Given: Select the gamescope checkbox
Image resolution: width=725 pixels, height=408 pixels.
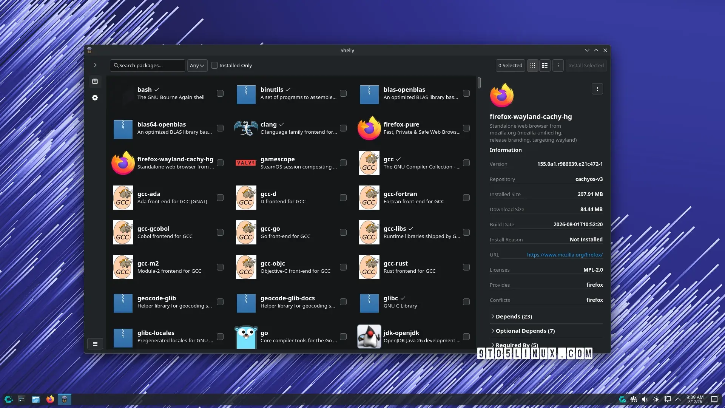Looking at the screenshot, I should [343, 163].
